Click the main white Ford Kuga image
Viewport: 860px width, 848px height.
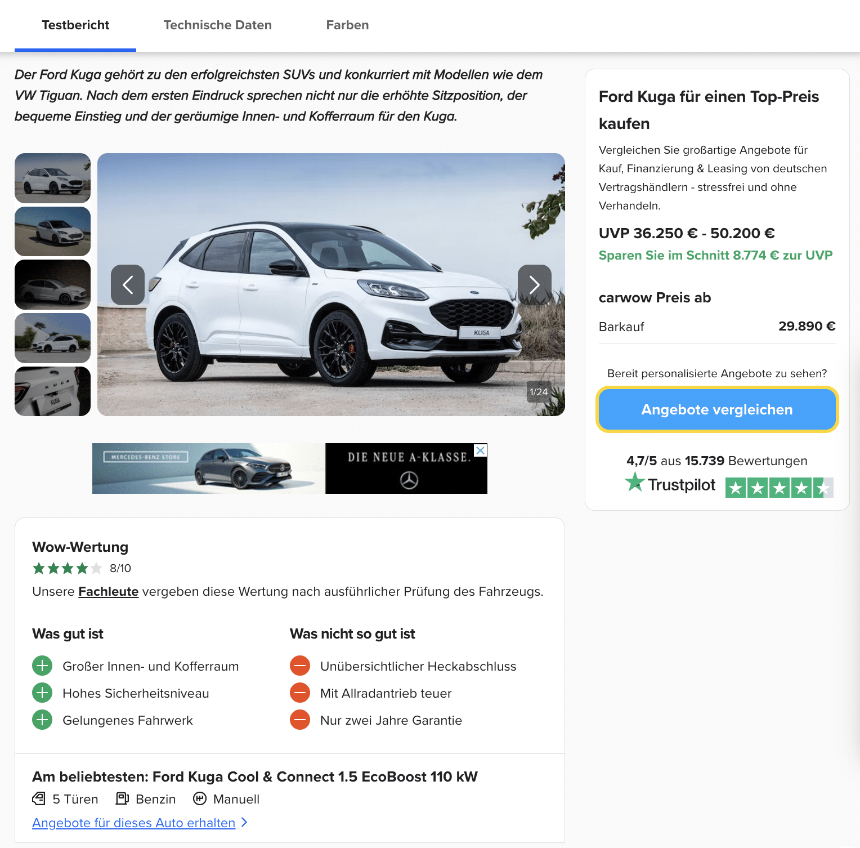[x=331, y=284]
